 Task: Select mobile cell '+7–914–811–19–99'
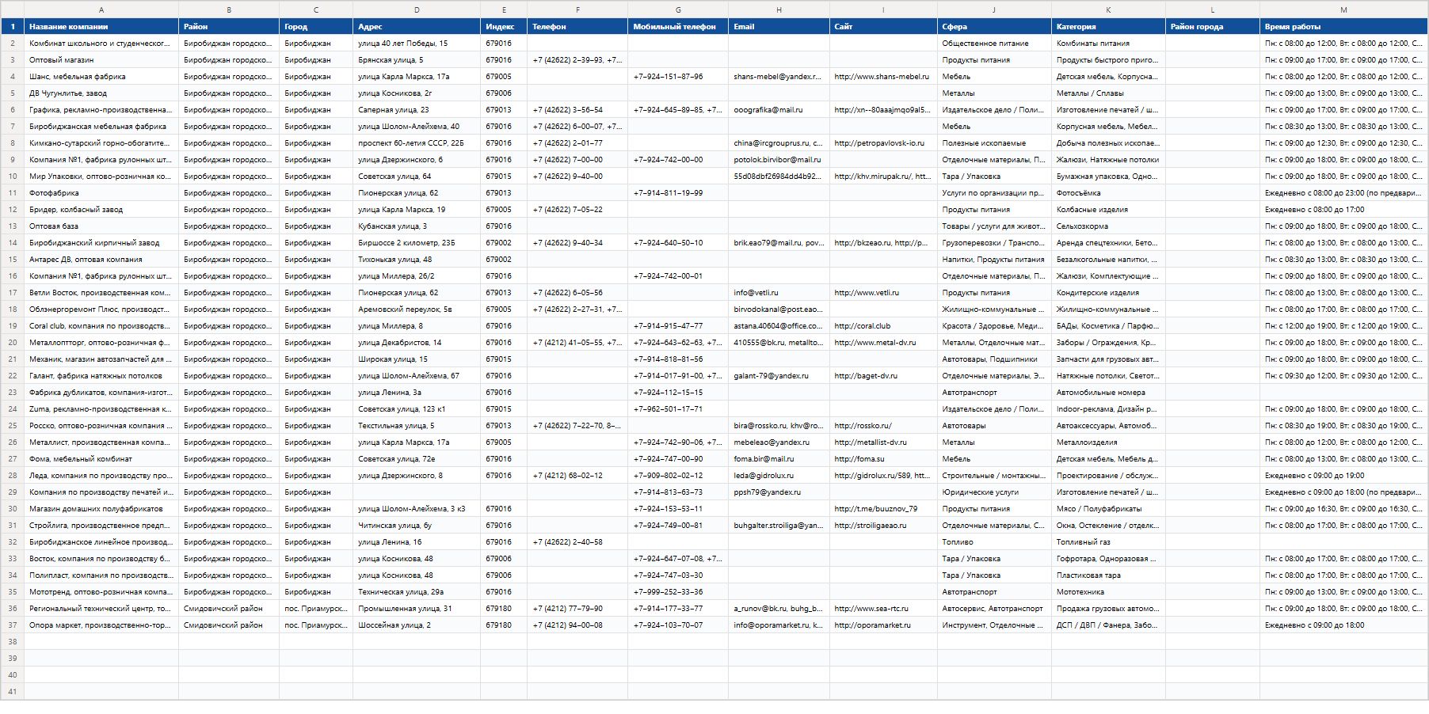click(x=678, y=193)
